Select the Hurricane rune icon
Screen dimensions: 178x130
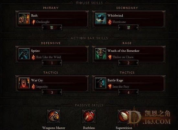point(110,22)
